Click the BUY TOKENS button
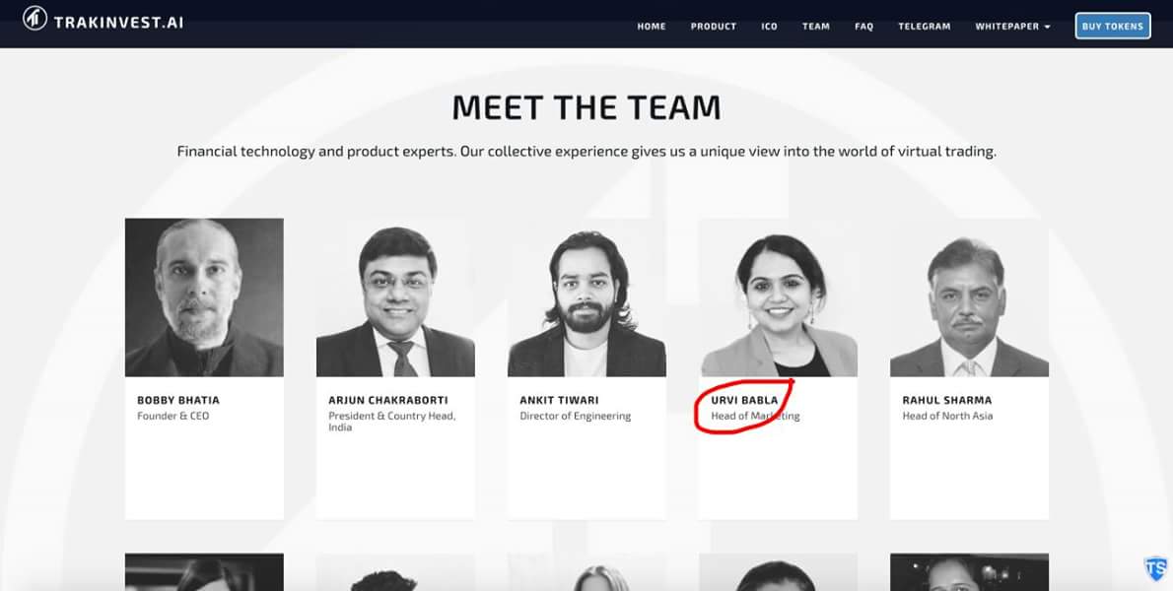The image size is (1173, 591). pyautogui.click(x=1113, y=27)
